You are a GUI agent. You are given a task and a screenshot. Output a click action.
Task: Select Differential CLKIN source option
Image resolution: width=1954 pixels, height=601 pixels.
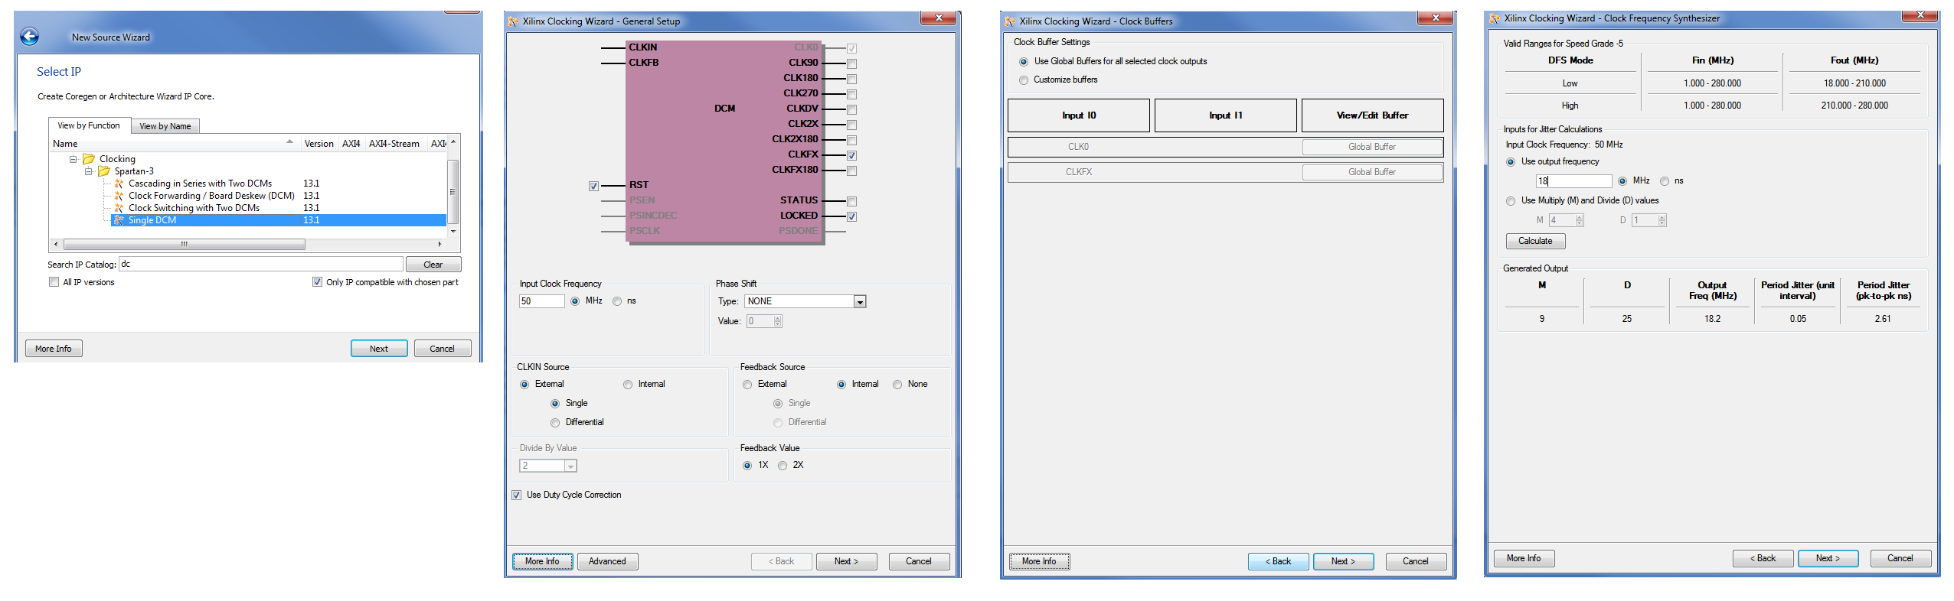click(x=555, y=423)
